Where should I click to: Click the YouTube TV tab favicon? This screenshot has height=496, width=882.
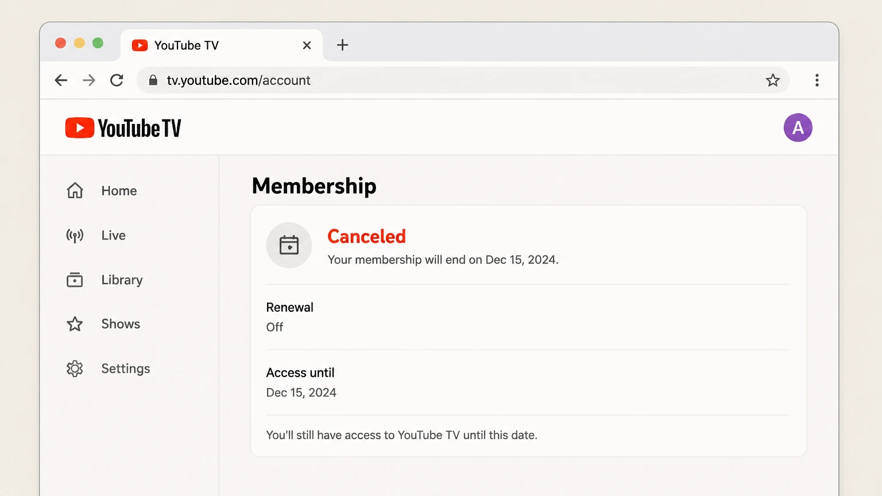click(x=140, y=45)
